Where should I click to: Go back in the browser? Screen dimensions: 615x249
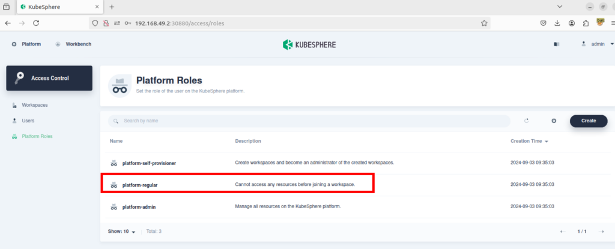pyautogui.click(x=8, y=23)
